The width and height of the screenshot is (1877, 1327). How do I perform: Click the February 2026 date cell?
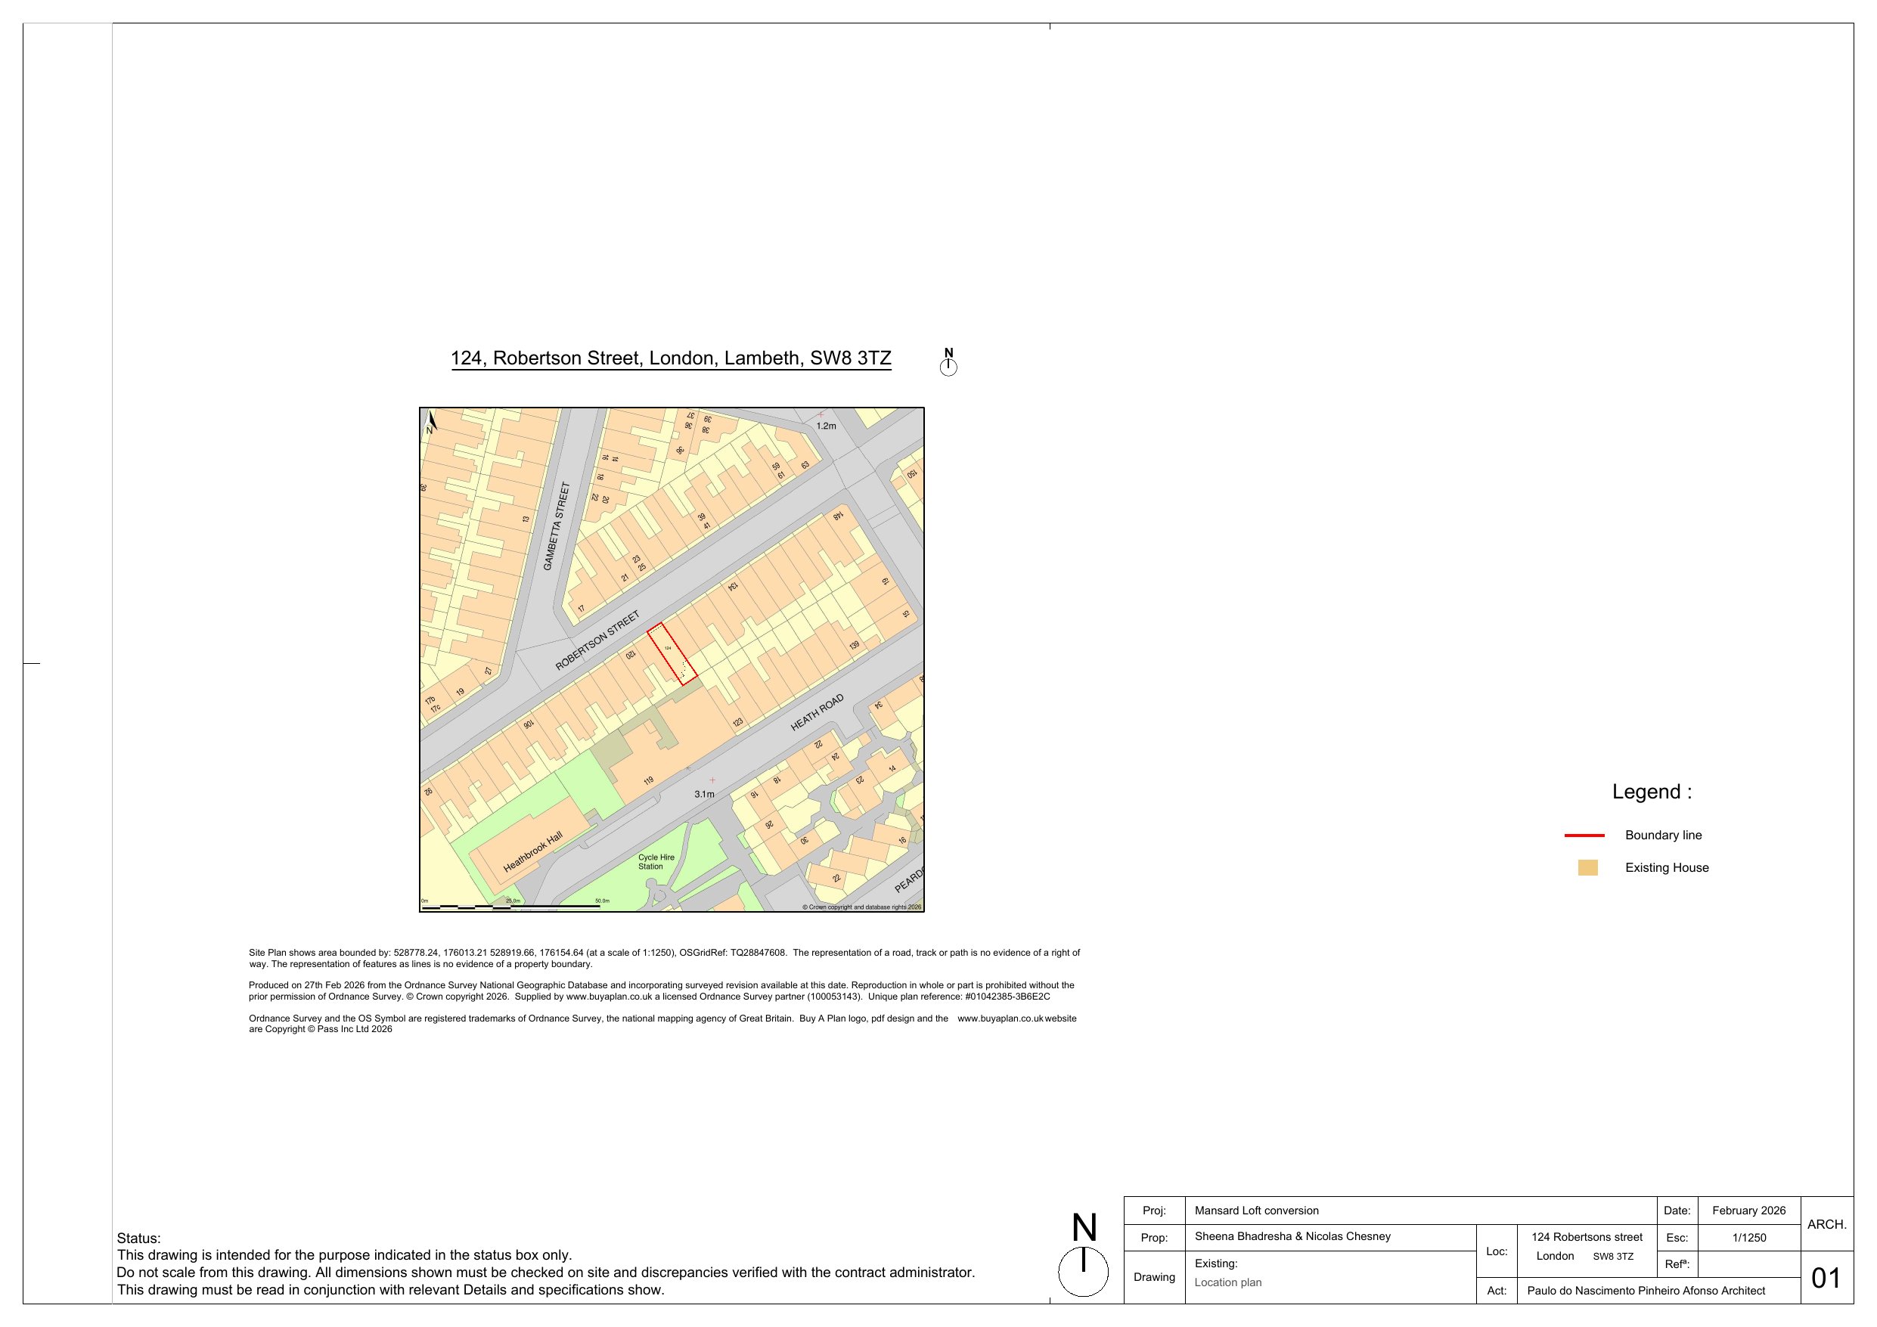coord(1748,1211)
